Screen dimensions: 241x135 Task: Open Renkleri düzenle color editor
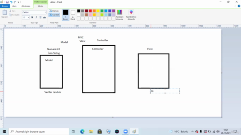(120, 15)
